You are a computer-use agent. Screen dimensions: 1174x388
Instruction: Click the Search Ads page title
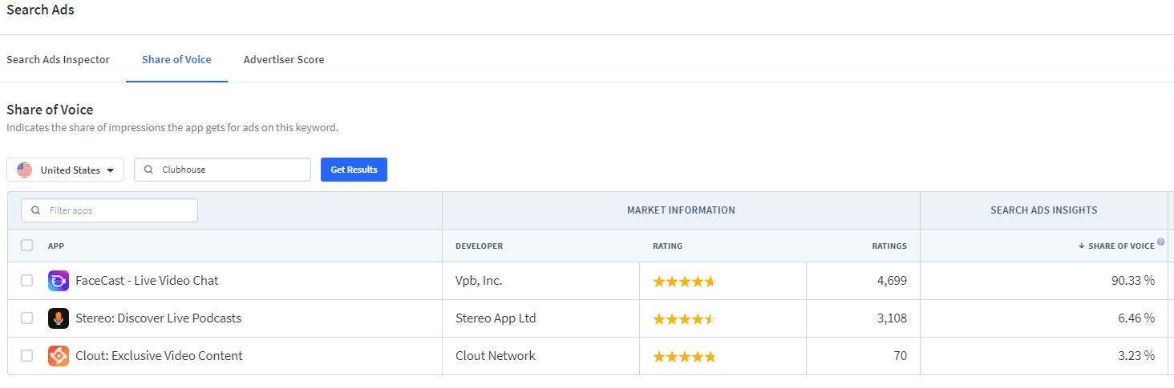(x=40, y=10)
